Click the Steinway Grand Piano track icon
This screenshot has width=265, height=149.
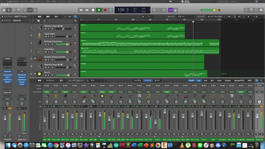pyautogui.click(x=39, y=43)
